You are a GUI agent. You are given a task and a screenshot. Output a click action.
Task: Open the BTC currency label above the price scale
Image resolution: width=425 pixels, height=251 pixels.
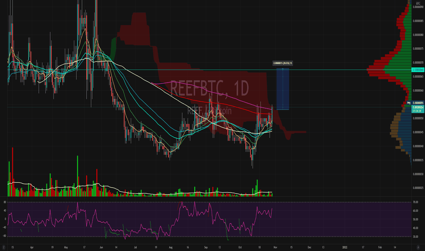[418, 4]
